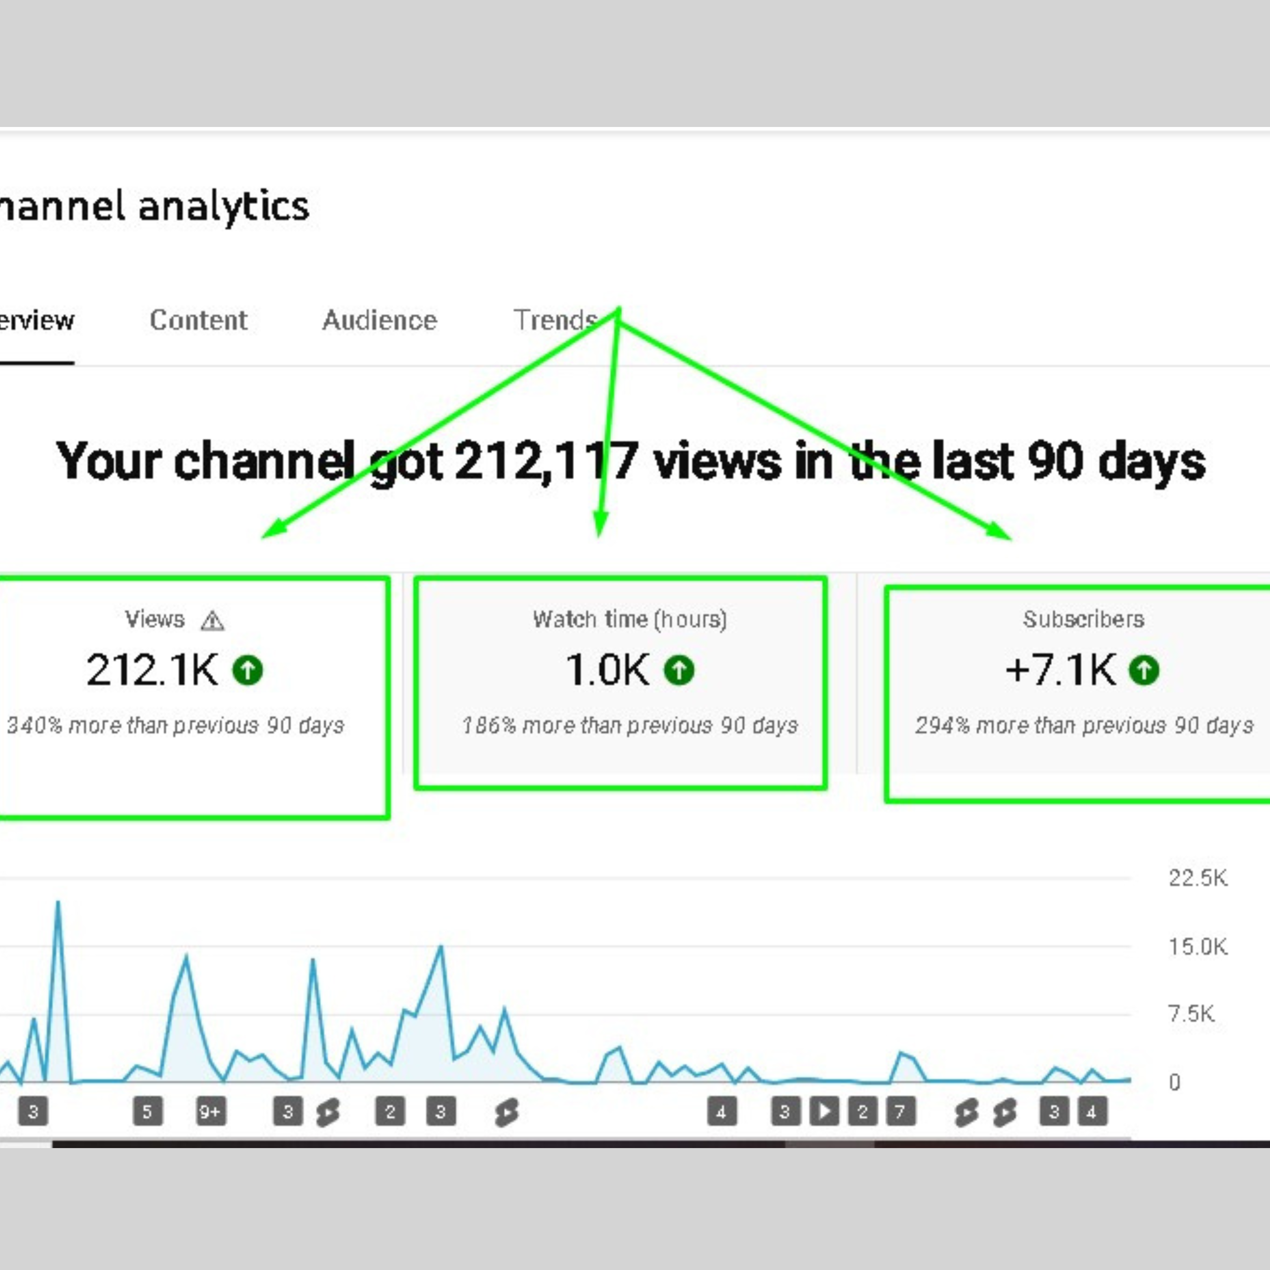Switch to the Content tab
The image size is (1270, 1270).
point(198,321)
